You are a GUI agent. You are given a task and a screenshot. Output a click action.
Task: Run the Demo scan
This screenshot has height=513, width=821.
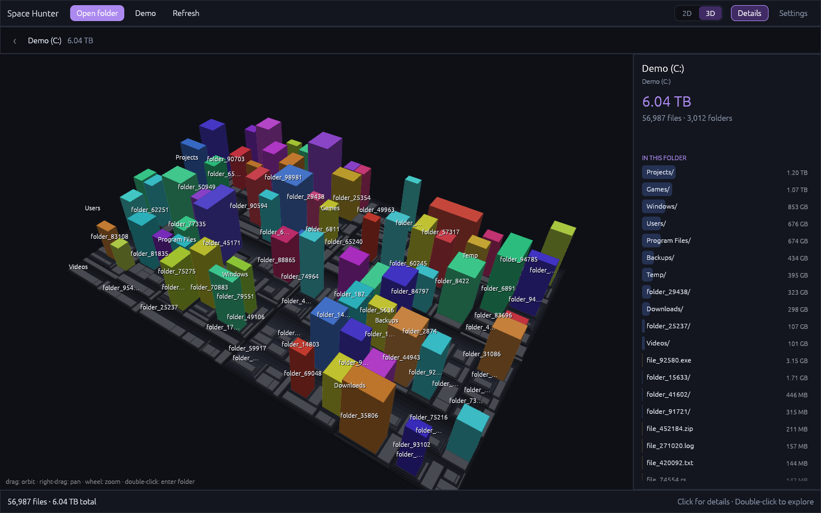[145, 13]
